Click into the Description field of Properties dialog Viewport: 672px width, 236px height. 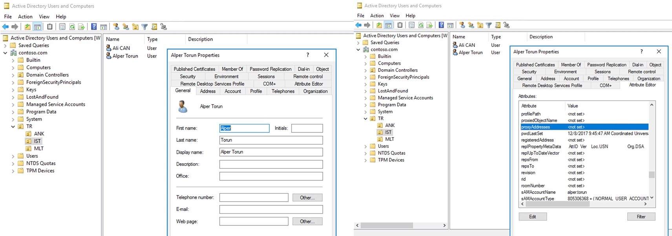(x=271, y=164)
